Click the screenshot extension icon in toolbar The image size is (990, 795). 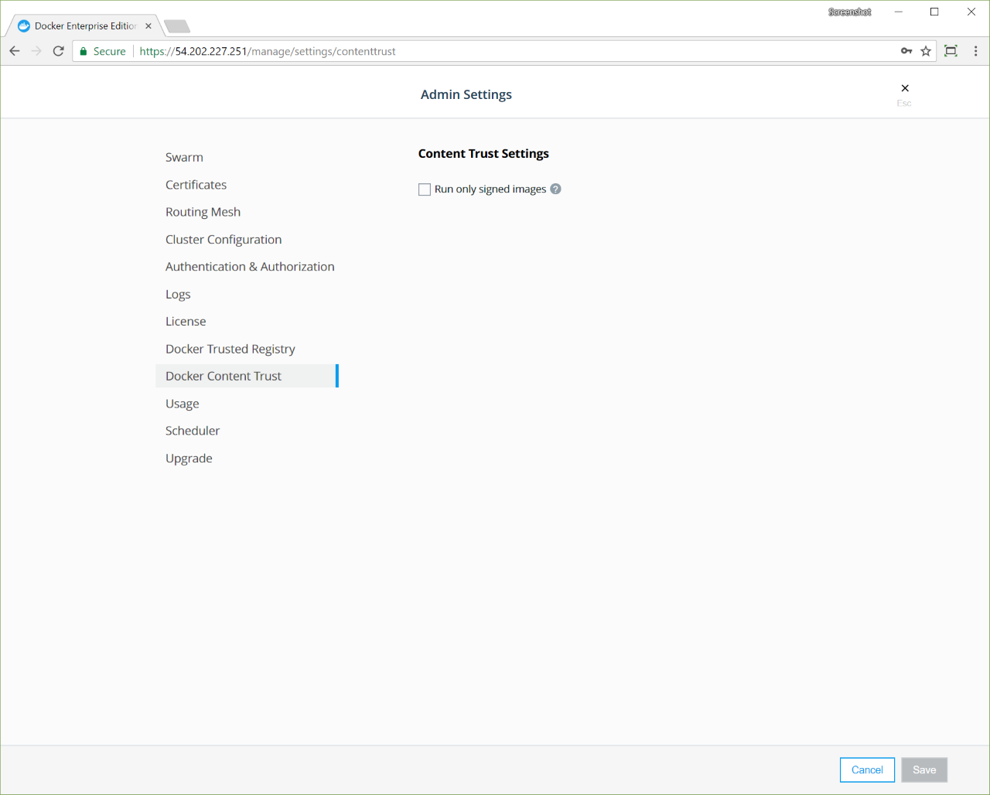coord(951,51)
